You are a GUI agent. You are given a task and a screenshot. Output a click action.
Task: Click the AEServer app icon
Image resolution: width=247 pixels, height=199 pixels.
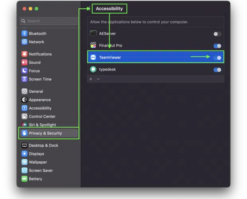tap(93, 33)
